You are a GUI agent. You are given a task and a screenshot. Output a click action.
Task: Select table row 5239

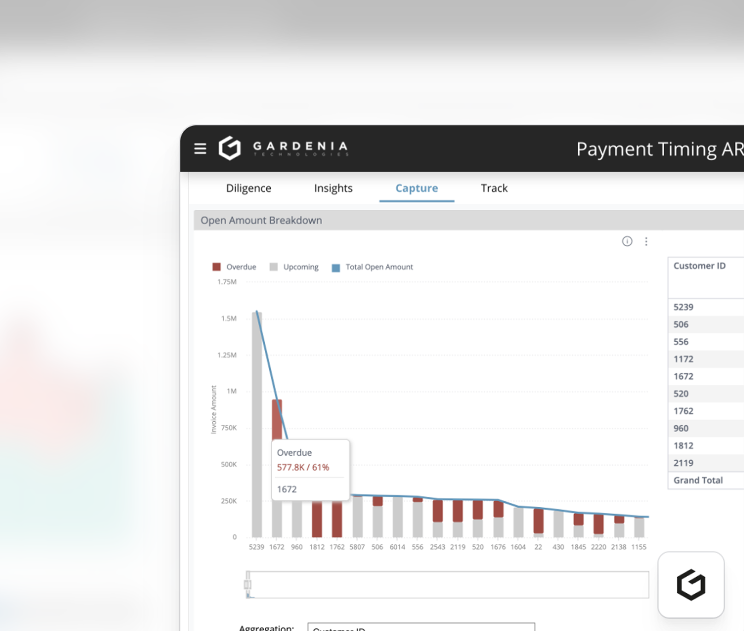point(706,307)
